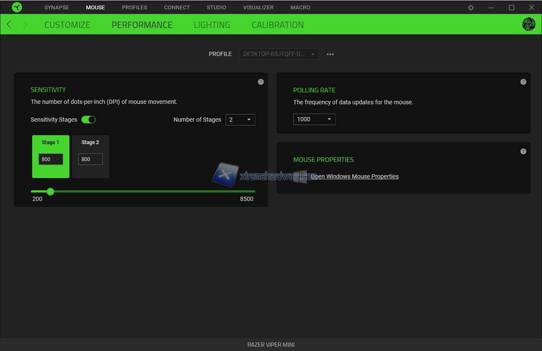Image resolution: width=542 pixels, height=351 pixels.
Task: Click the Stage 1 DPI value field
Action: pos(51,159)
